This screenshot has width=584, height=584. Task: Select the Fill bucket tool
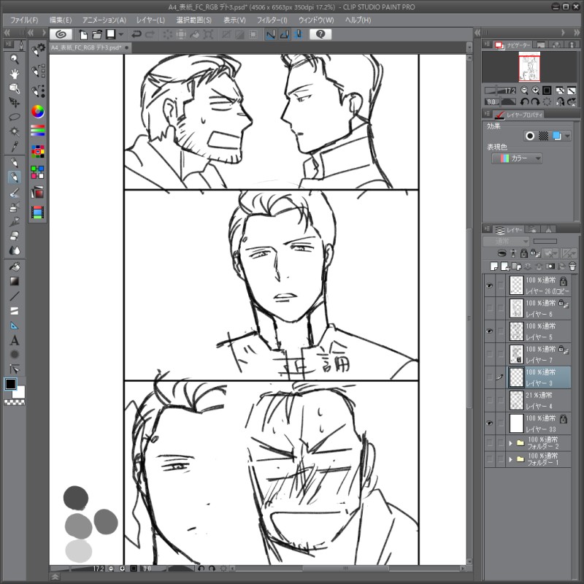coord(14,266)
